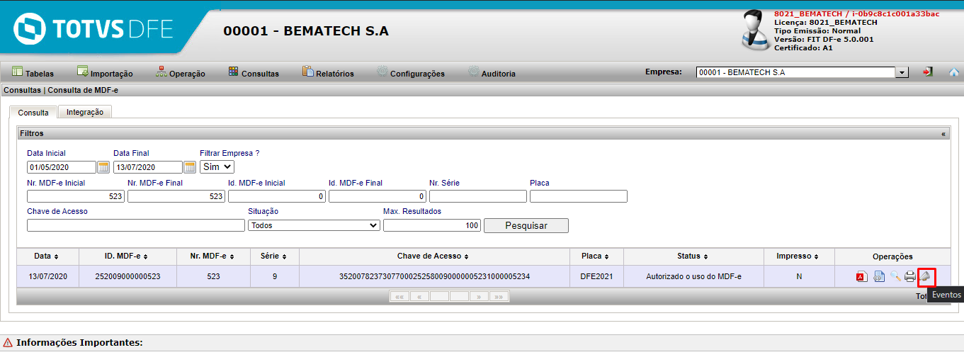This screenshot has height=362, width=964.
Task: Open the Operação menu
Action: [x=181, y=73]
